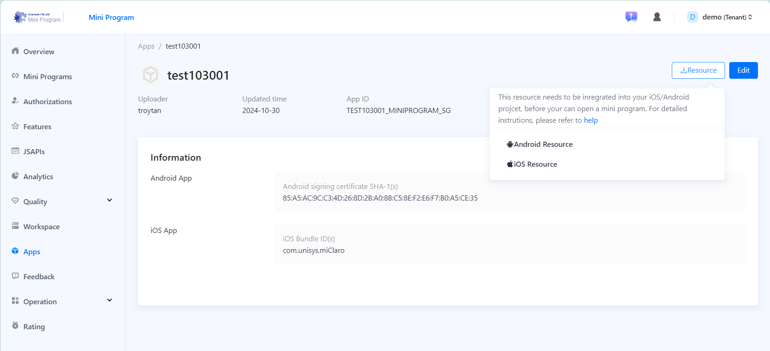Click the Workspace sidebar icon

(15, 226)
